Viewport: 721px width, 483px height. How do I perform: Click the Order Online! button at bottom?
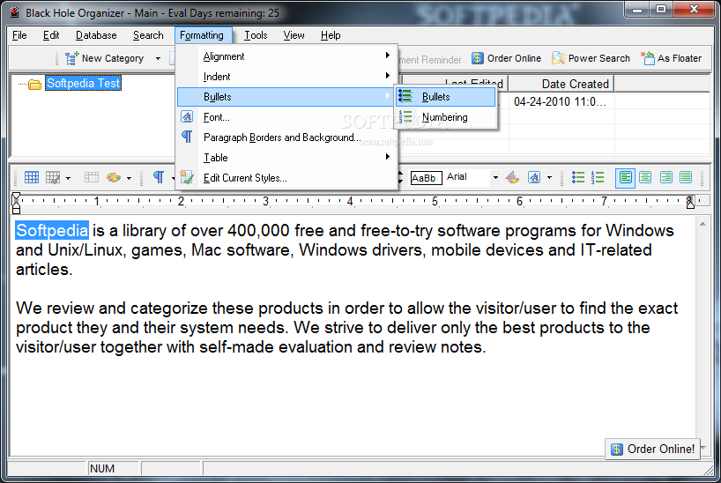[652, 449]
